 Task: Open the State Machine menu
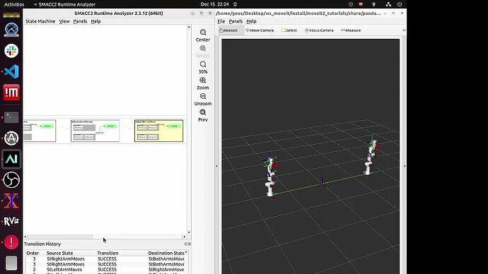coord(40,21)
